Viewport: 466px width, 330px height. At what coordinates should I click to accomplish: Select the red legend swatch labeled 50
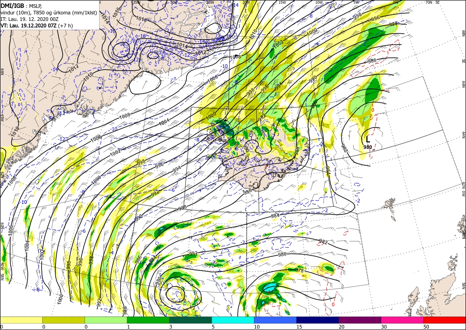pos(445,320)
